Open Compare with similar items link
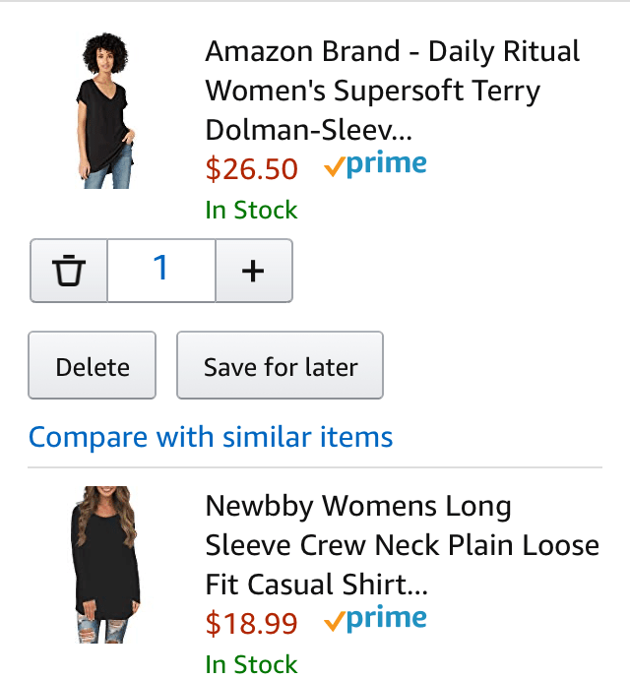The height and width of the screenshot is (679, 630). point(211,436)
